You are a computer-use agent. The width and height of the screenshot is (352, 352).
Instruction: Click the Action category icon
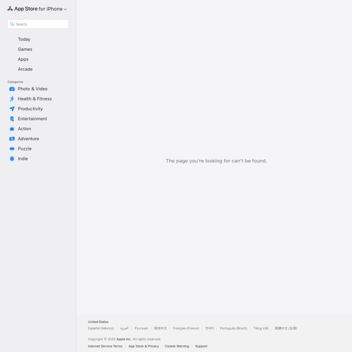pyautogui.click(x=12, y=129)
